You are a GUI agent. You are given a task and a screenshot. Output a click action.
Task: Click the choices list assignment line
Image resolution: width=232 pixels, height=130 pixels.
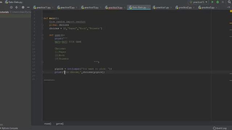coord(76,29)
